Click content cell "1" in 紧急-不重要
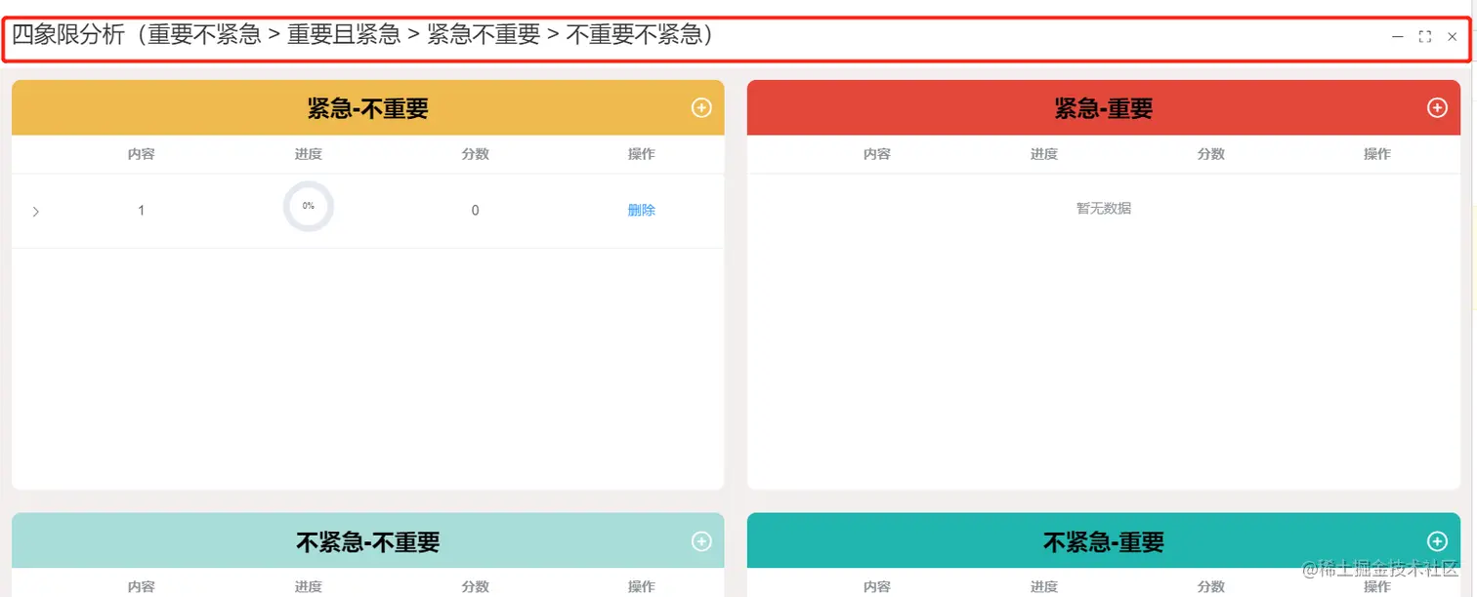Viewport: 1477px width, 597px height. (x=142, y=211)
